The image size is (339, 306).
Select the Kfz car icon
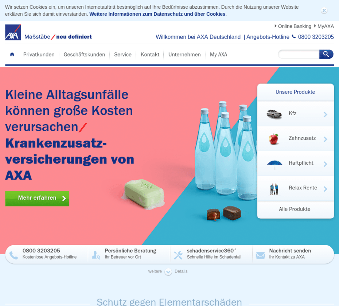click(x=274, y=114)
